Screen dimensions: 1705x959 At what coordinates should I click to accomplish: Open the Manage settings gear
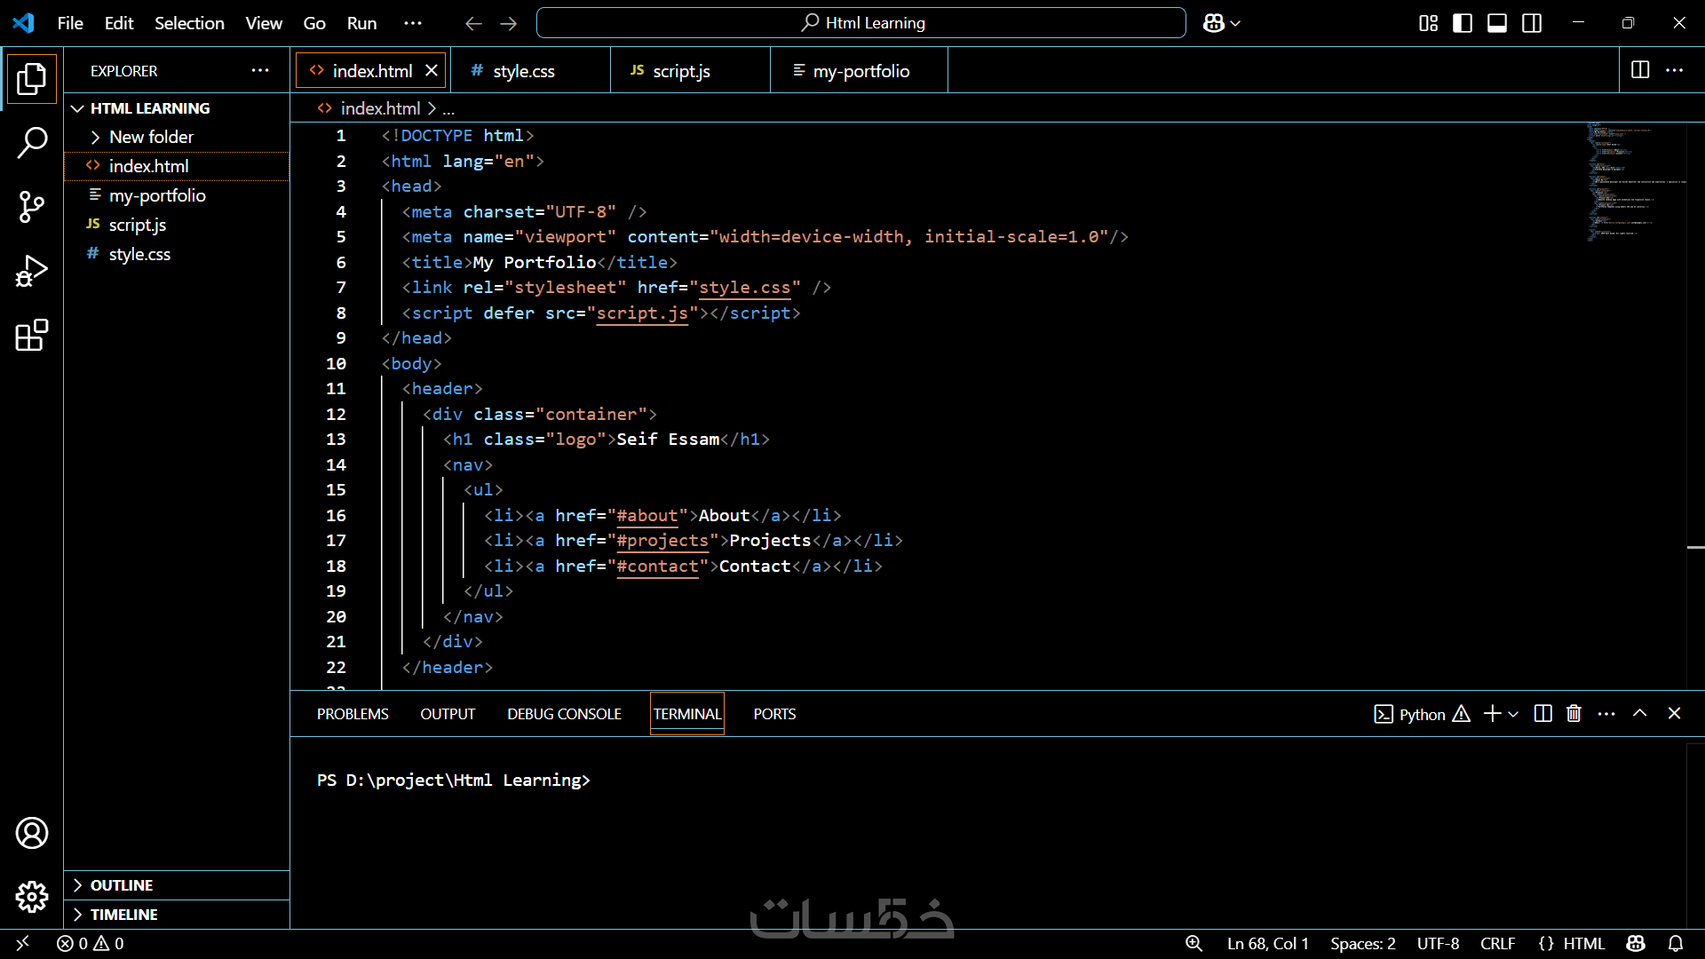(x=32, y=897)
